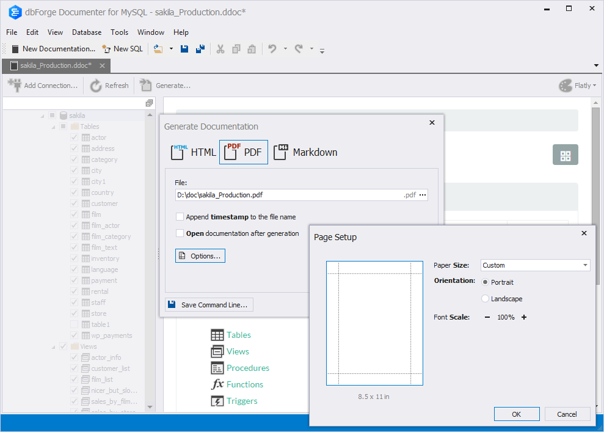Click the New SQL toolbar icon
Image resolution: width=604 pixels, height=432 pixels.
[x=106, y=49]
